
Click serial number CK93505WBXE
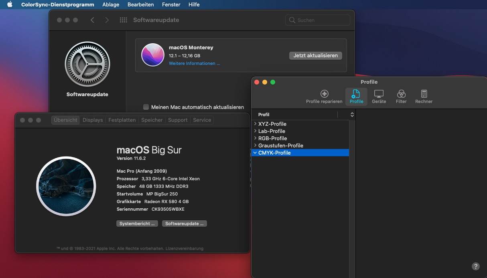point(168,209)
